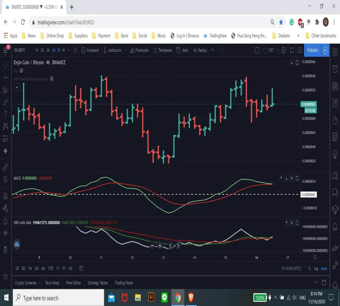Open chart settings gear
This screenshot has height=306, width=340.
[283, 50]
